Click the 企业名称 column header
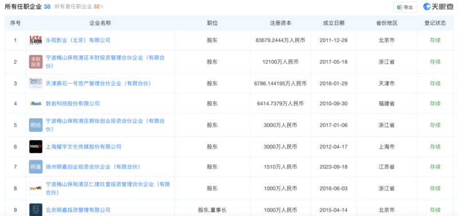This screenshot has width=458, height=216. click(100, 23)
